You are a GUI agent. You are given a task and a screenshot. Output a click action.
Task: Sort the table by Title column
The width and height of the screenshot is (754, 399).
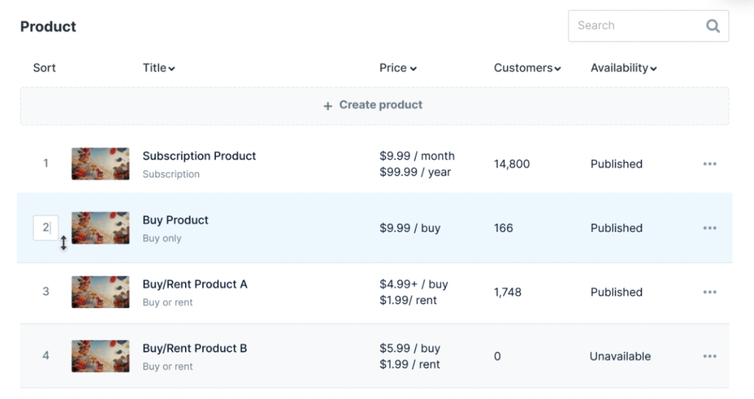point(159,68)
